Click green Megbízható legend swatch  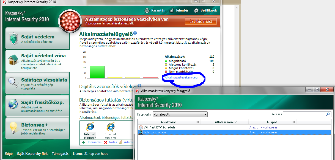click(x=166, y=61)
